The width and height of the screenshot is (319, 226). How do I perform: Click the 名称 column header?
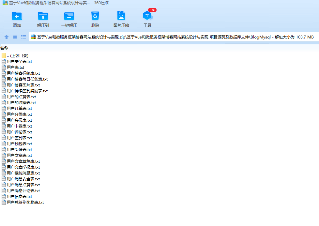4,48
